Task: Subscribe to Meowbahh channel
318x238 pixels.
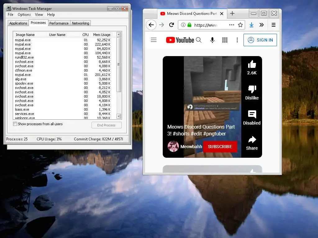Action: pos(220,147)
